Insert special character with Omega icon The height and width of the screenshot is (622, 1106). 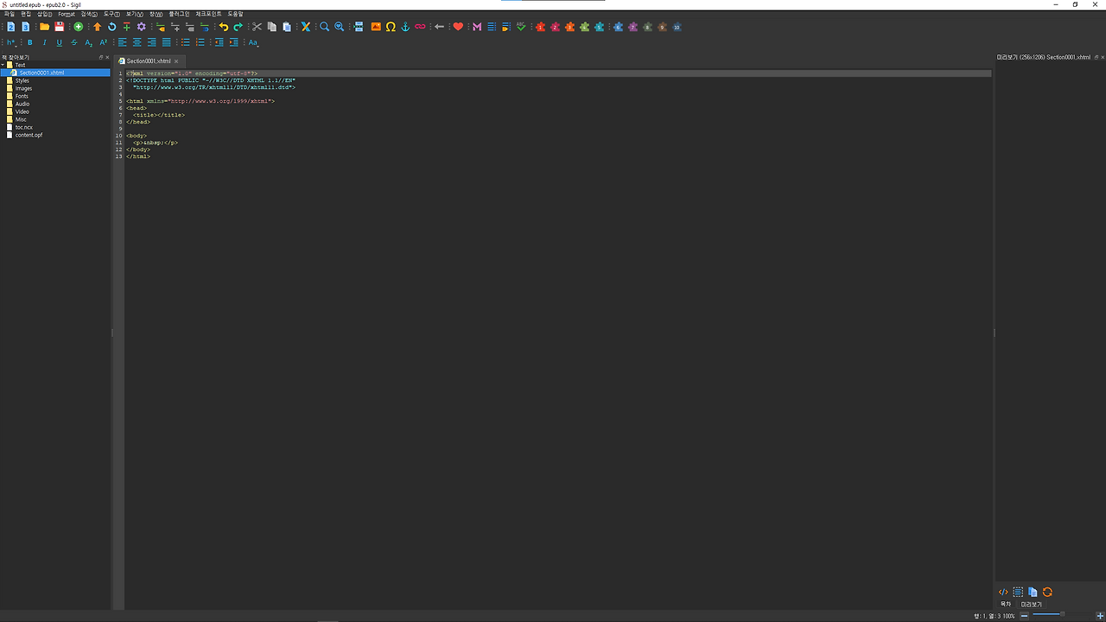(x=391, y=27)
